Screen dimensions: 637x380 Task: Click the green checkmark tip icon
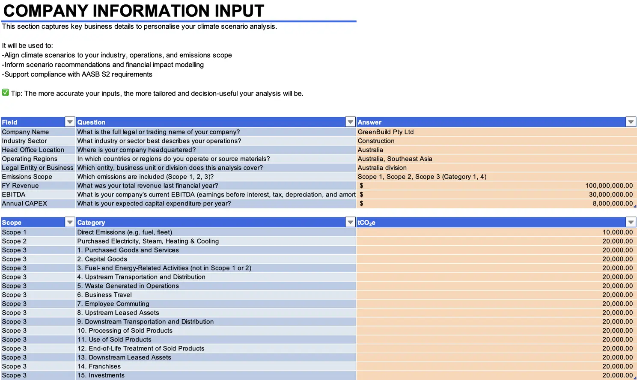coord(5,92)
